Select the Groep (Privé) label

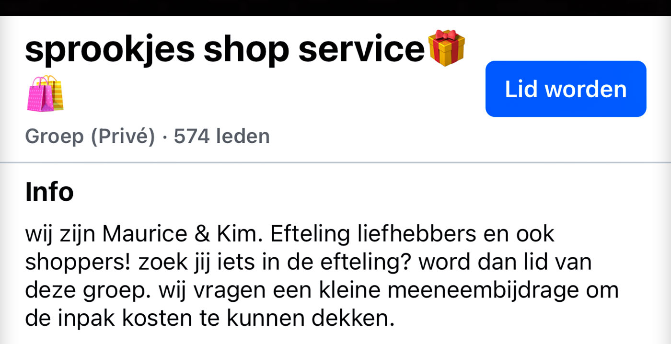tap(90, 137)
